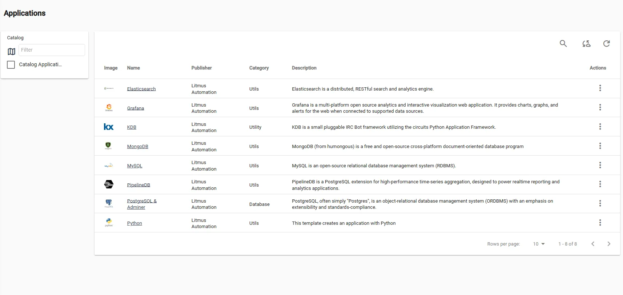Refresh the applications list
The image size is (623, 295).
[x=607, y=44]
